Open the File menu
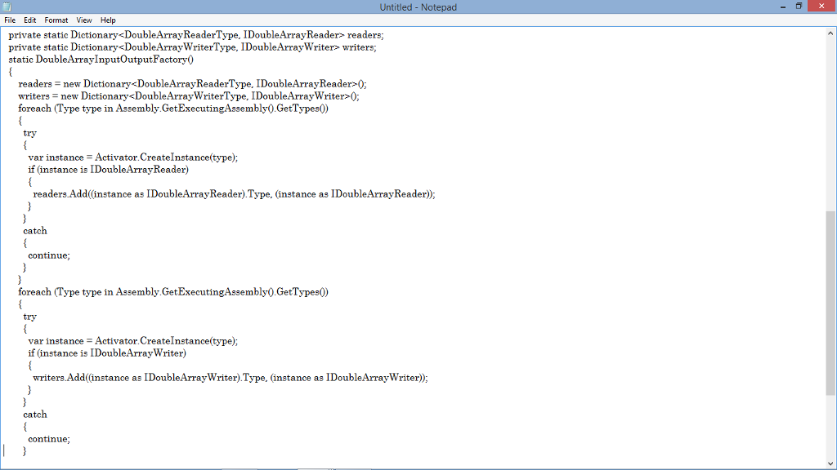837x470 pixels. [10, 20]
